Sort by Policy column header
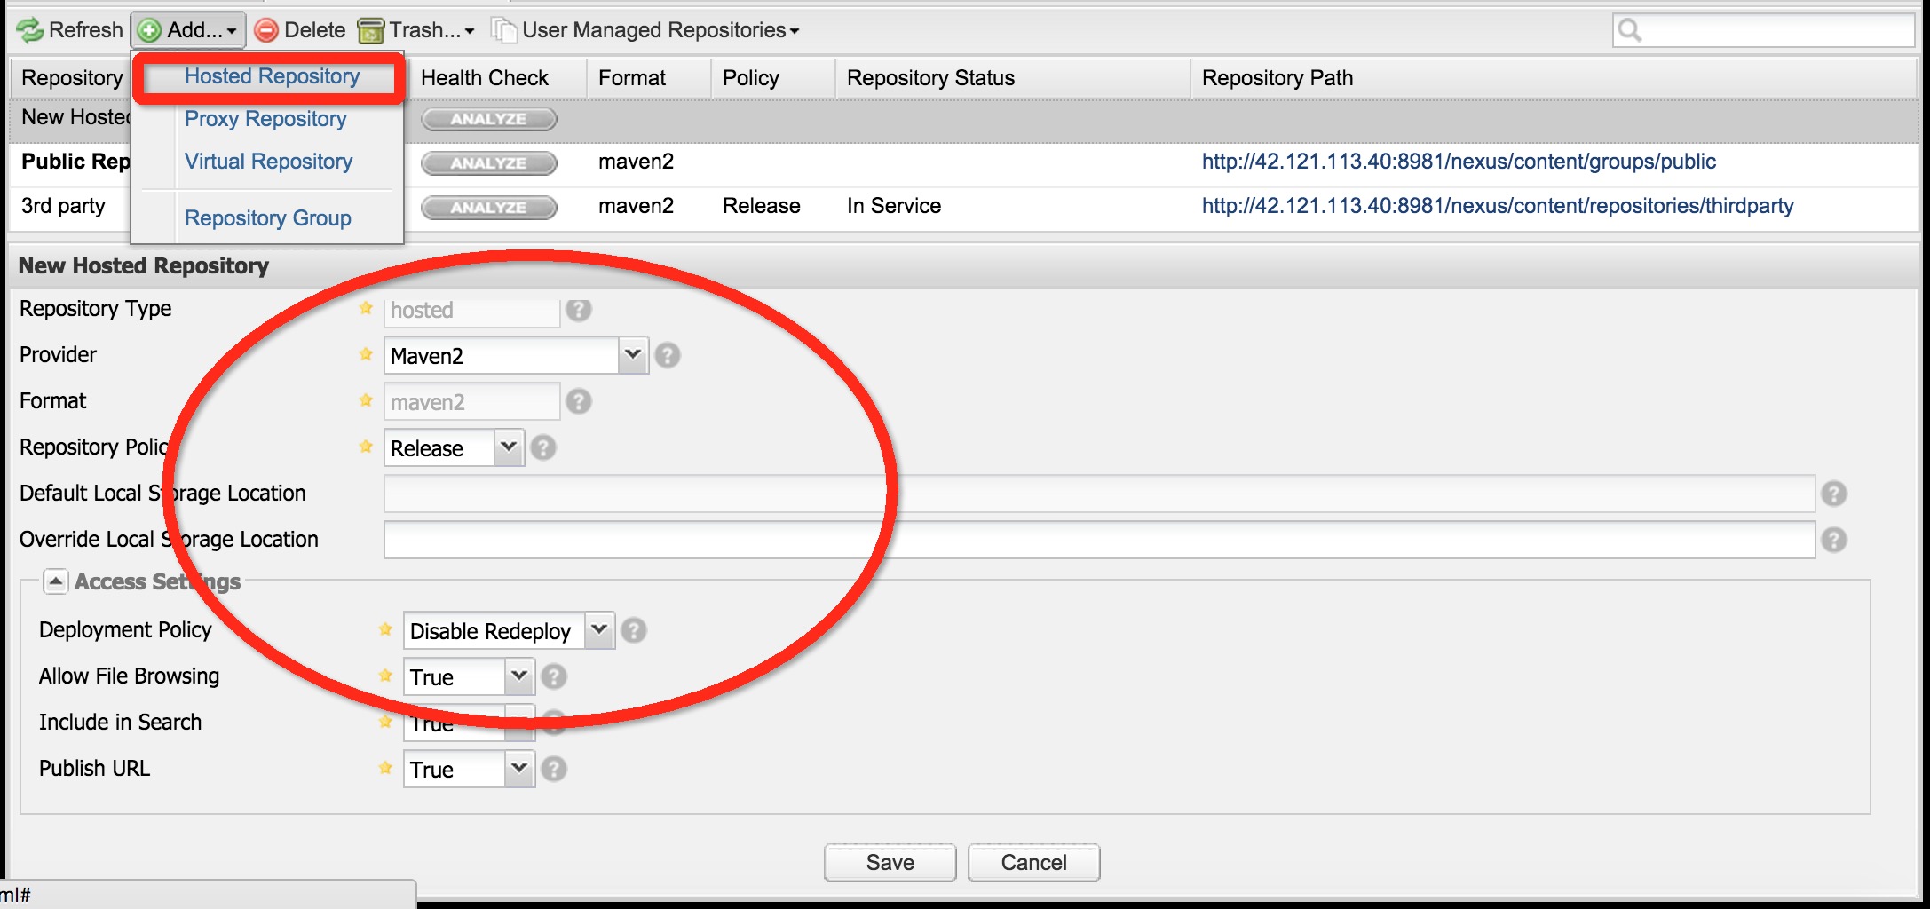Image resolution: width=1930 pixels, height=909 pixels. click(773, 78)
